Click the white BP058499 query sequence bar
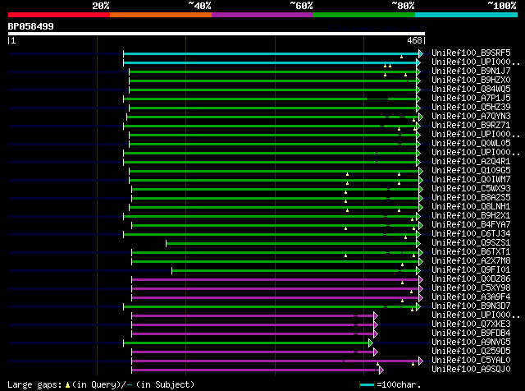The width and height of the screenshot is (525, 391). pyautogui.click(x=217, y=34)
